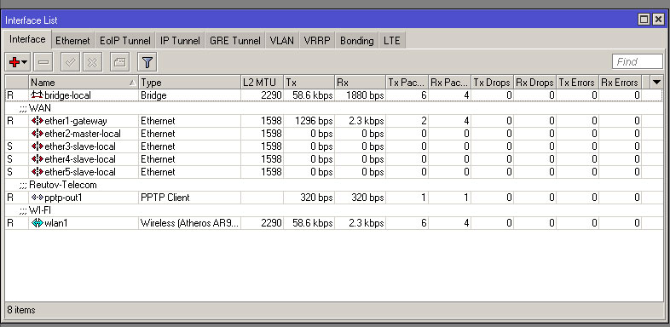Click the ';;; WAN' comment row

pos(333,108)
